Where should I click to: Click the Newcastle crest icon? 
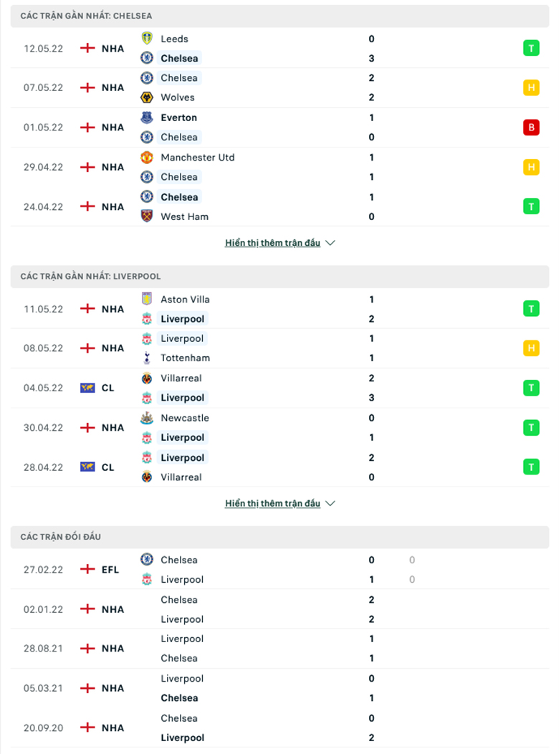point(147,418)
